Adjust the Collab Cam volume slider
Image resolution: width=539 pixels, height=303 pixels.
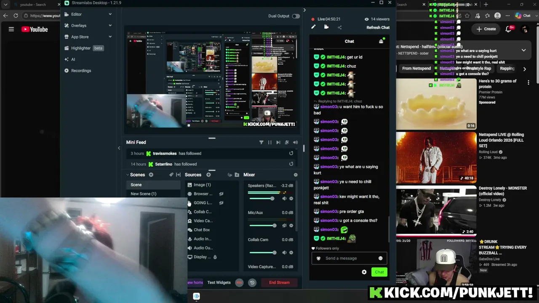tap(263, 252)
